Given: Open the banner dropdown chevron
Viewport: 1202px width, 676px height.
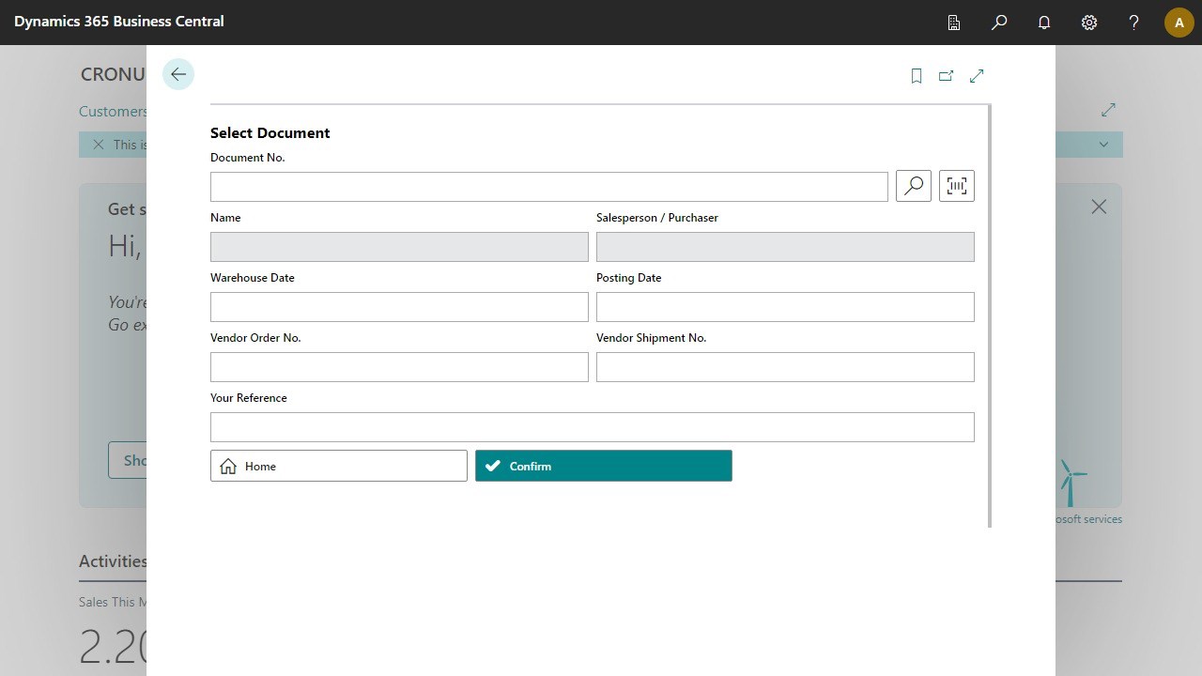Looking at the screenshot, I should (x=1103, y=144).
